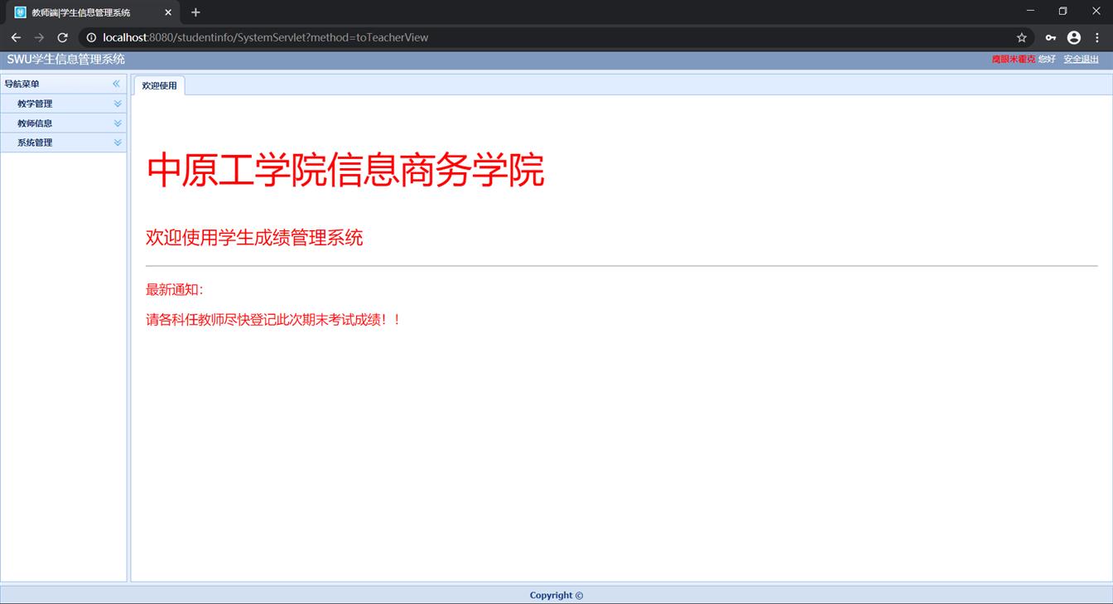The width and height of the screenshot is (1113, 604).
Task: Select the 欢迎使用 tab
Action: (x=159, y=86)
